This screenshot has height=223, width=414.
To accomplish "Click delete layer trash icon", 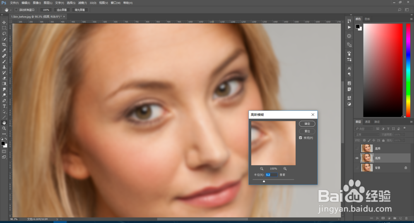I will coord(407,218).
